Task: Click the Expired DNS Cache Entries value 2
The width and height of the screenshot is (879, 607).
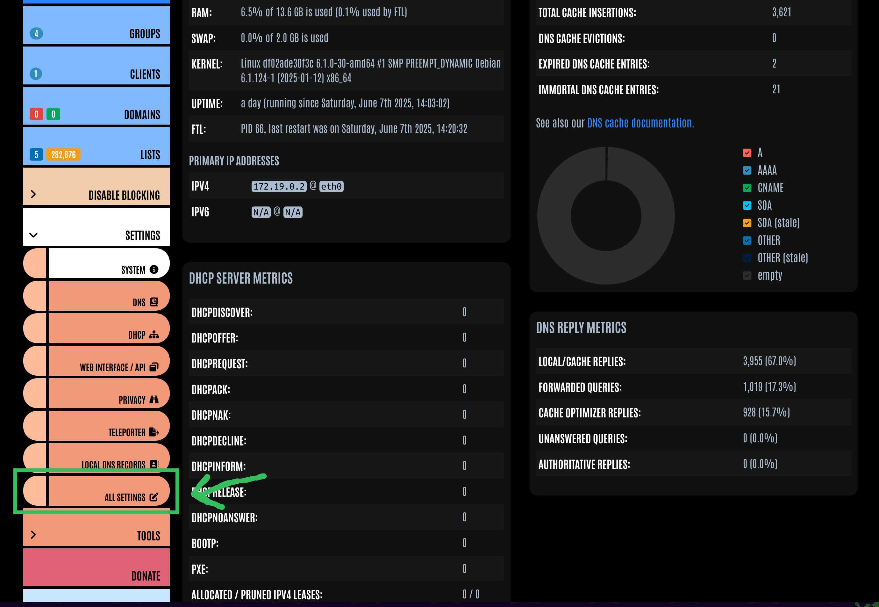Action: coord(774,63)
